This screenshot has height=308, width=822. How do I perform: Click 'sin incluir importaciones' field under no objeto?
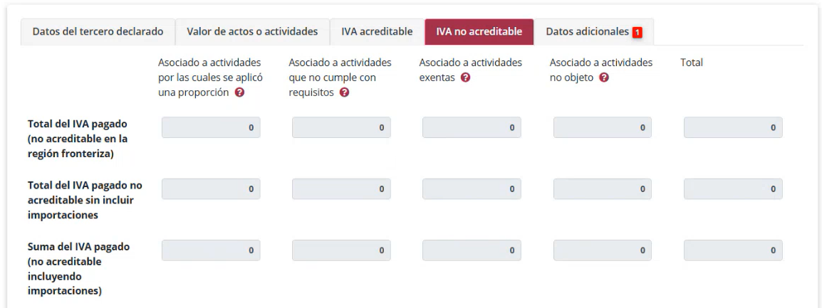click(603, 189)
